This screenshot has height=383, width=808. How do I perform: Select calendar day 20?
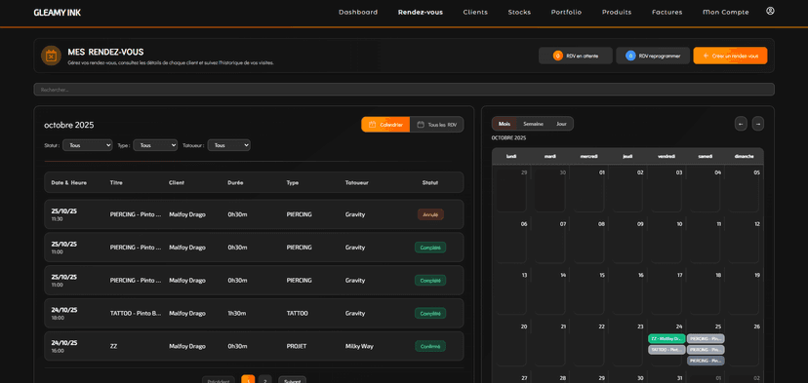pyautogui.click(x=510, y=344)
